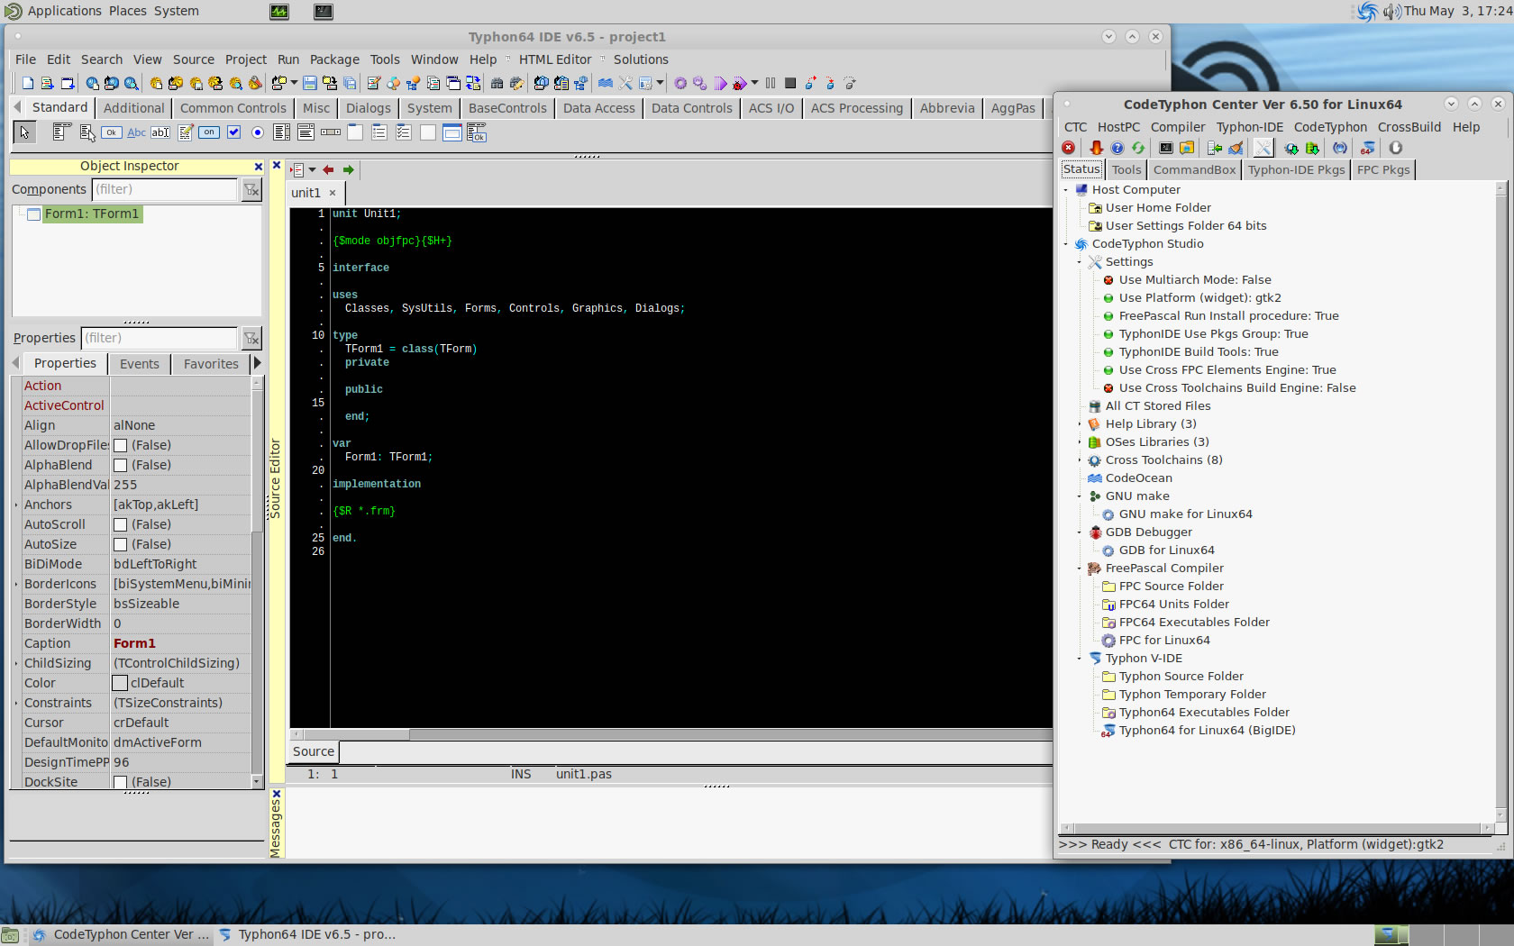
Task: Click the purple Run arrow icon
Action: [x=720, y=83]
